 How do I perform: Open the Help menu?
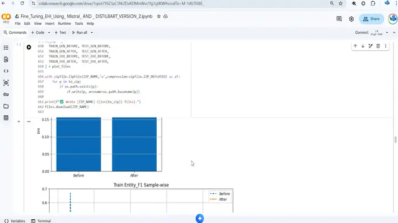[90, 24]
